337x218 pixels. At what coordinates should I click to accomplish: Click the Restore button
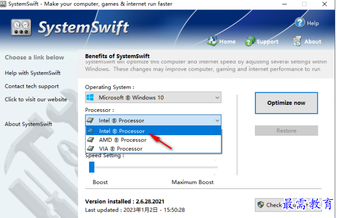coord(286,131)
